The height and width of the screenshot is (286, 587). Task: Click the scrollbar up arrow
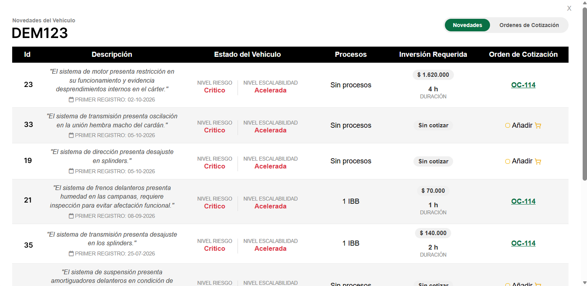(585, 3)
